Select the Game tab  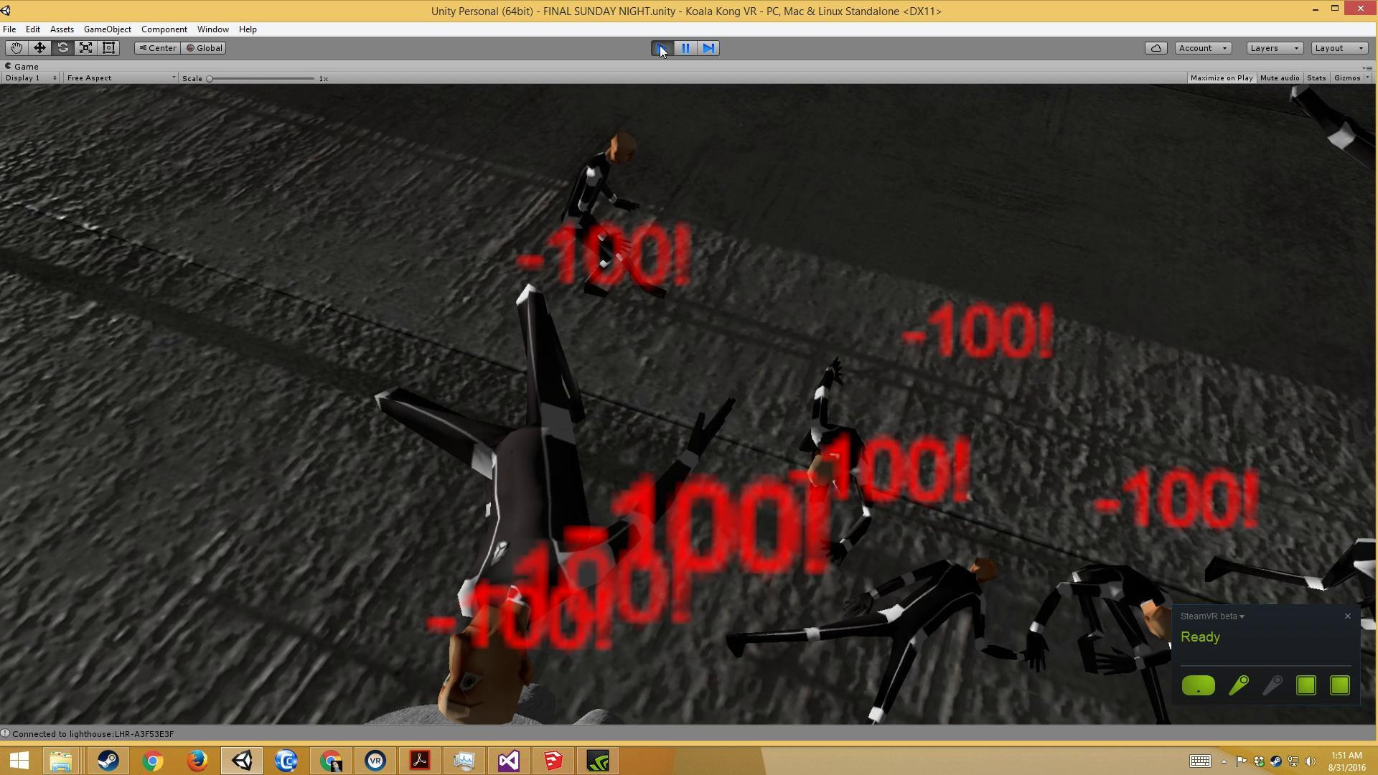coord(22,67)
